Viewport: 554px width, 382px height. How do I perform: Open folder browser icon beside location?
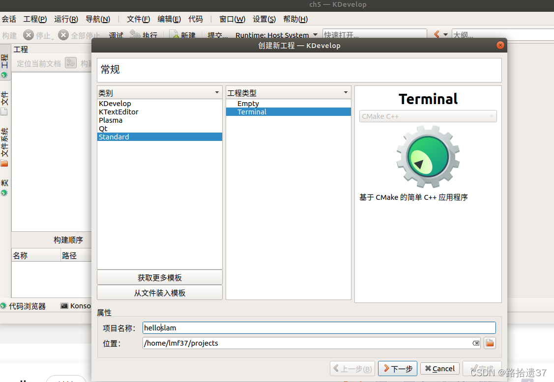490,343
